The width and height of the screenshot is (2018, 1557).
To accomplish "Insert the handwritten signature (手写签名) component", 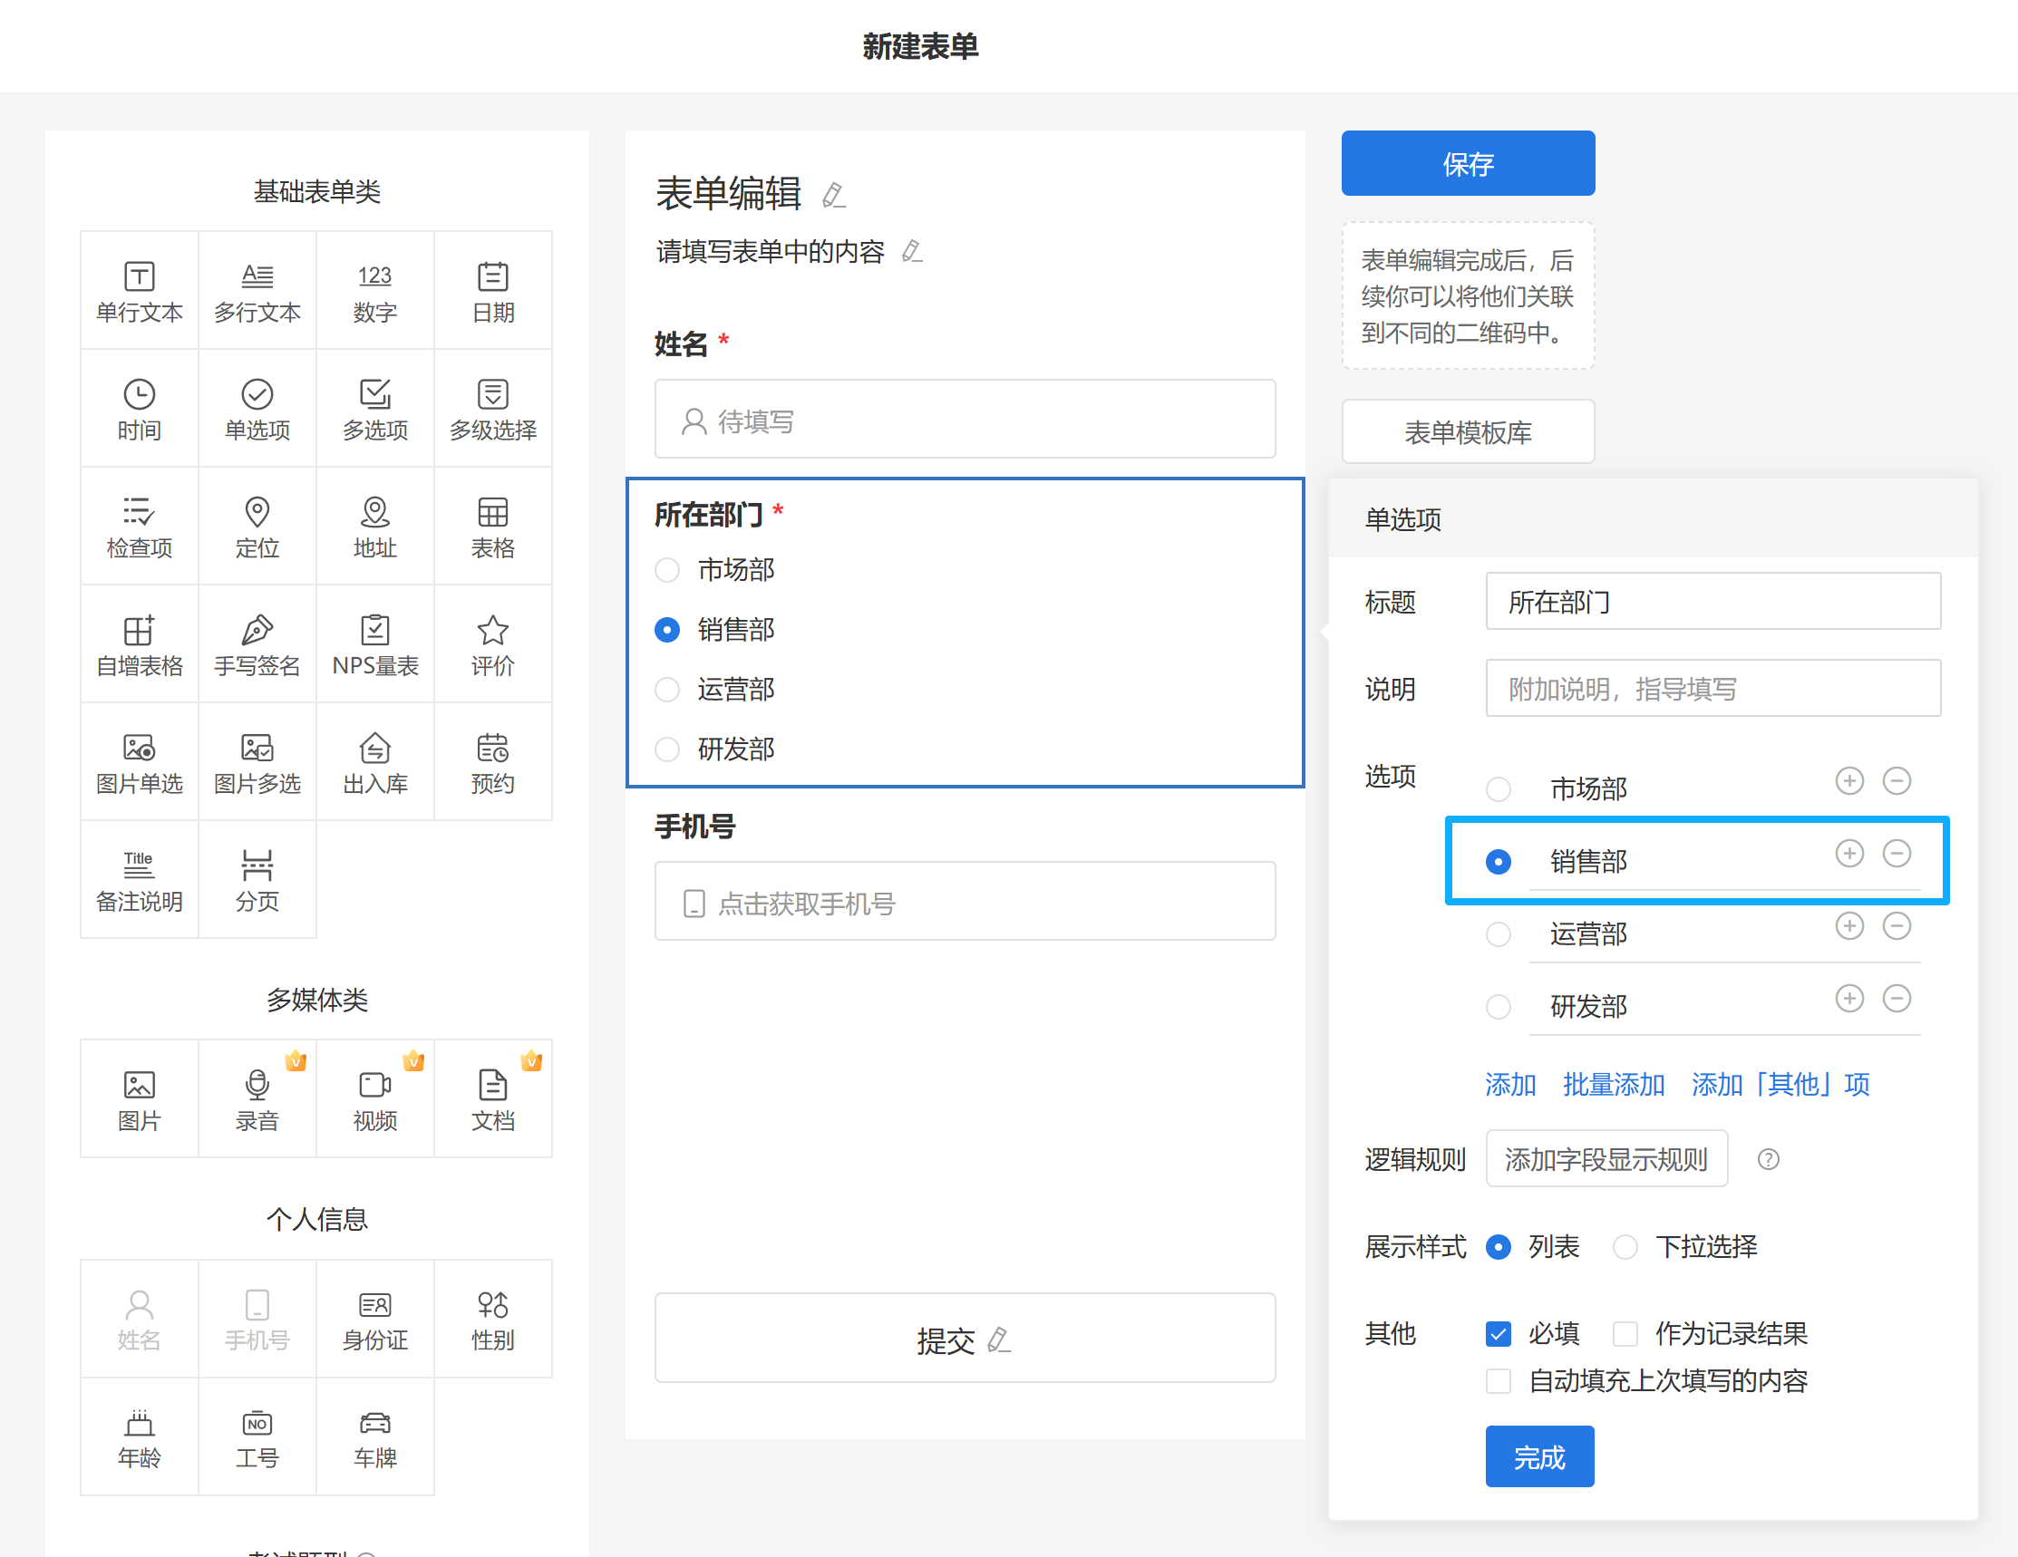I will tap(257, 644).
